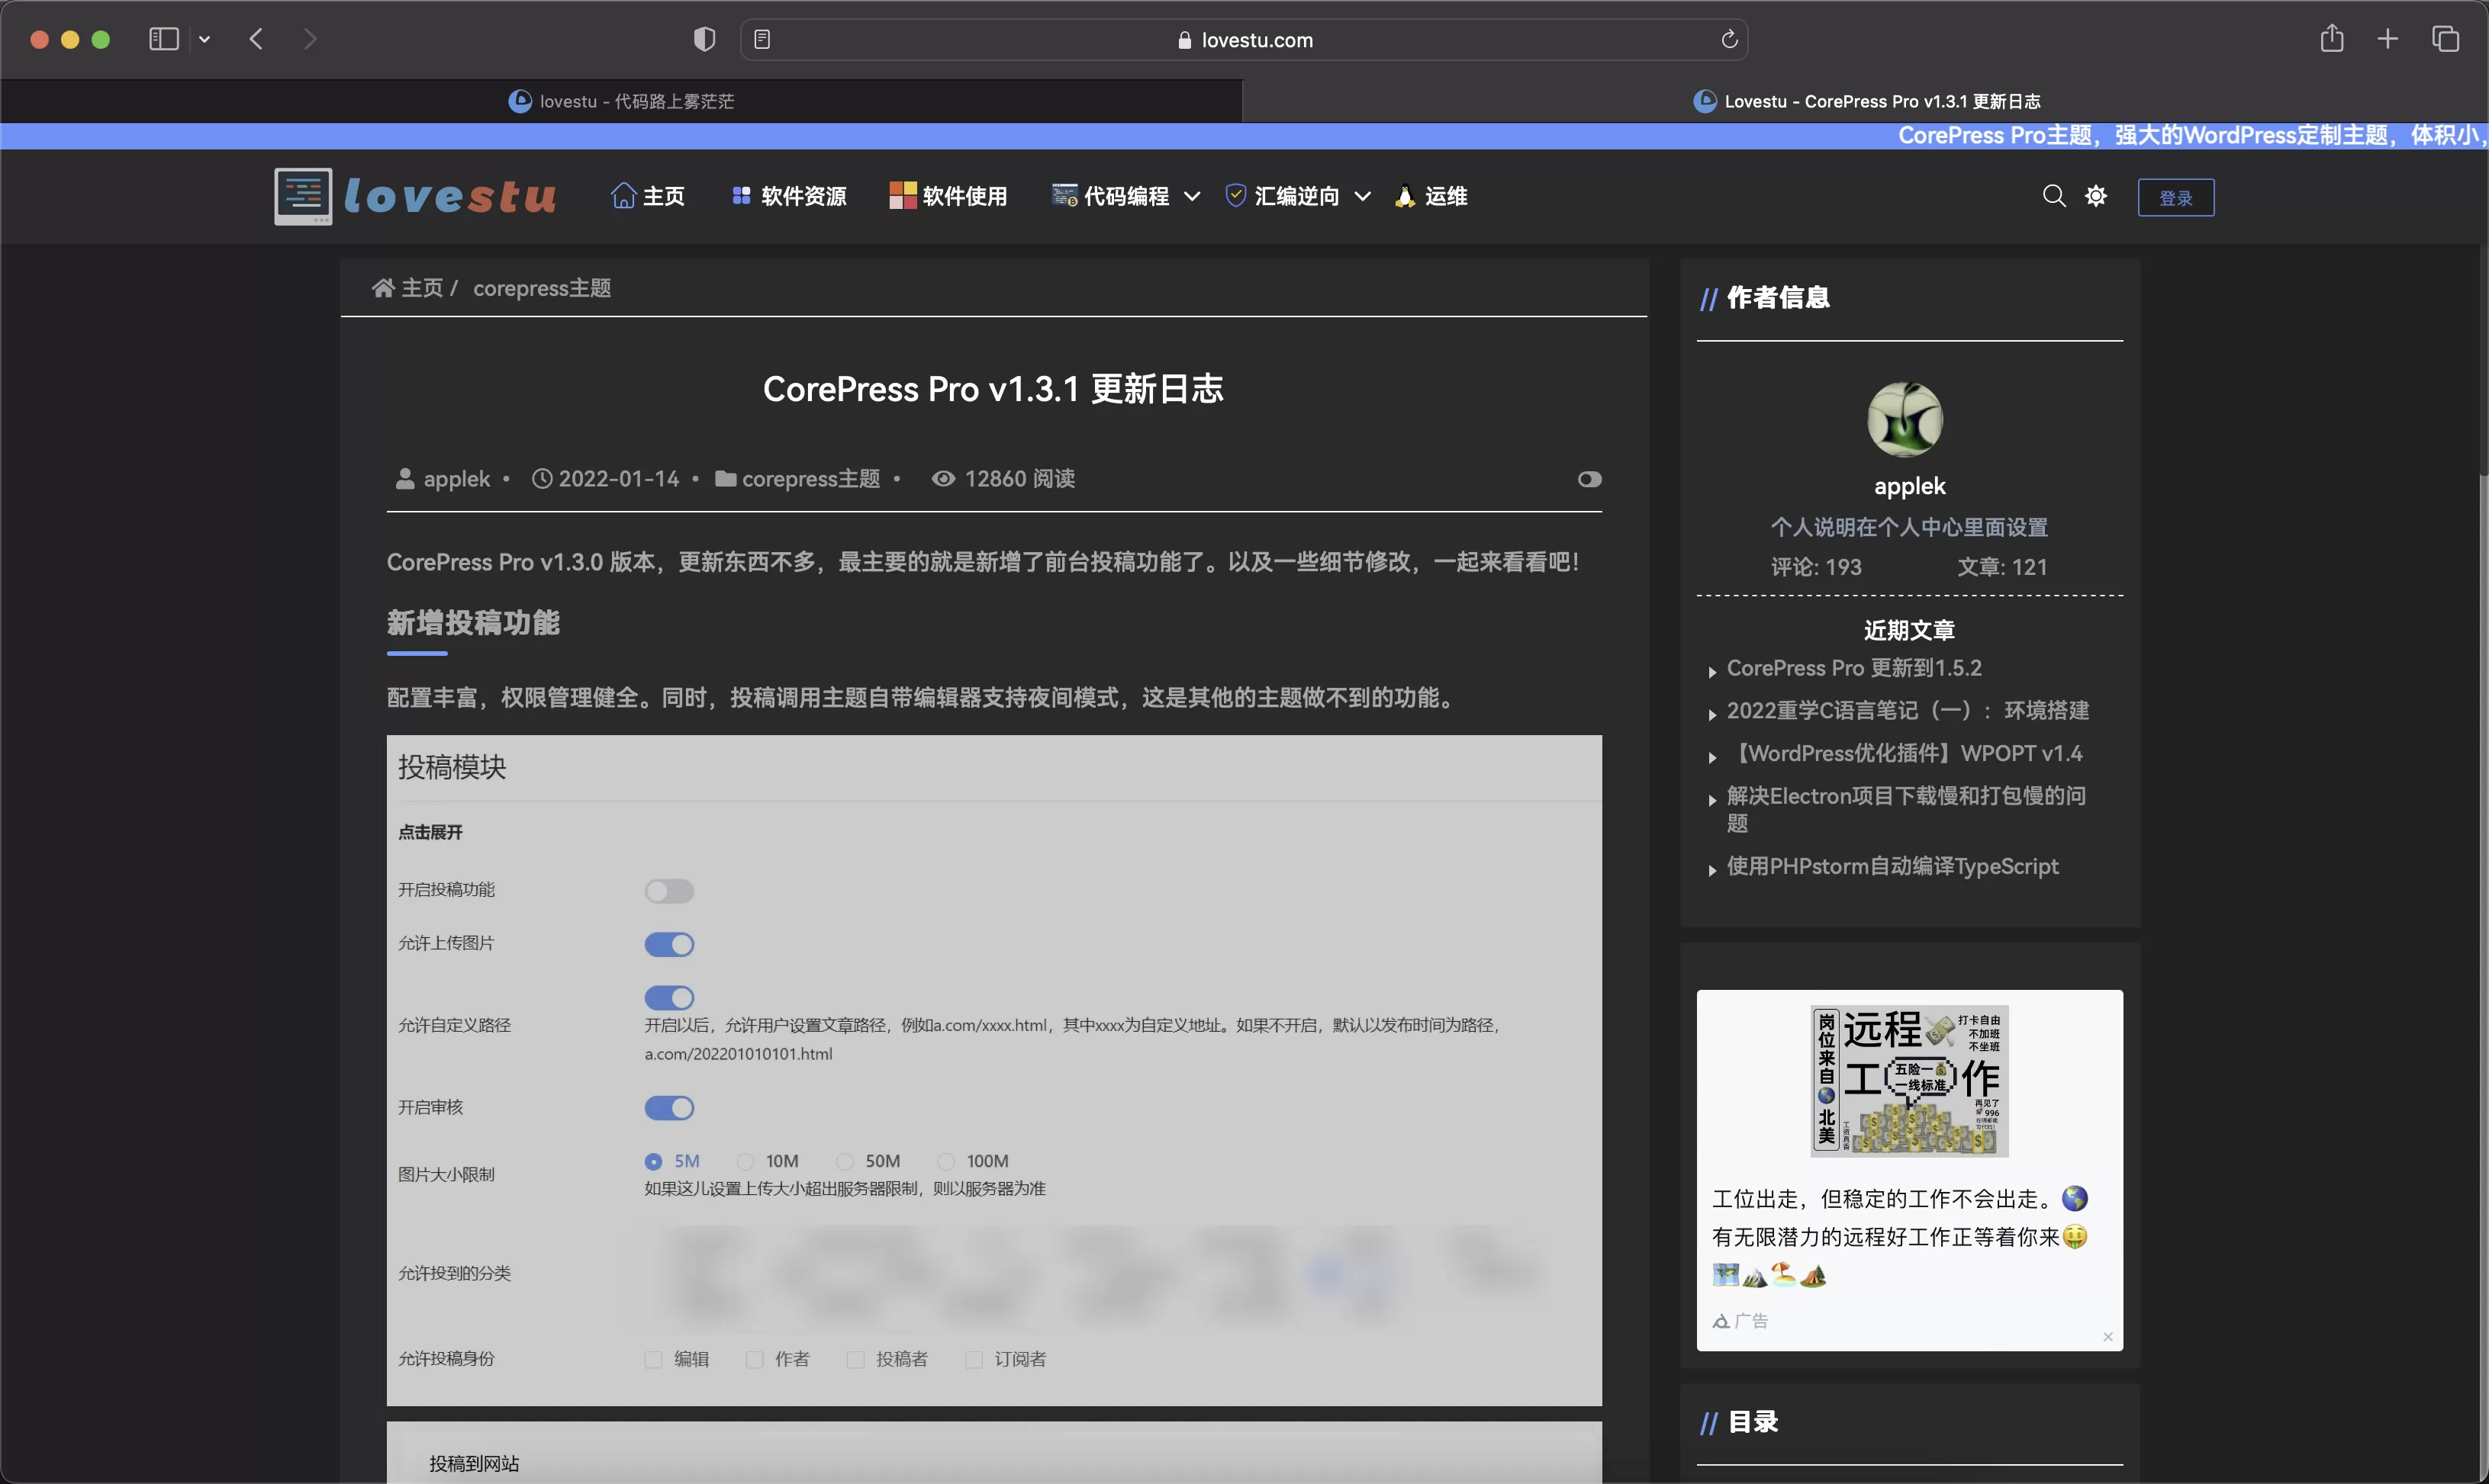This screenshot has width=2489, height=1484.
Task: Click the eye icon beside 12860 阅读
Action: tap(942, 479)
